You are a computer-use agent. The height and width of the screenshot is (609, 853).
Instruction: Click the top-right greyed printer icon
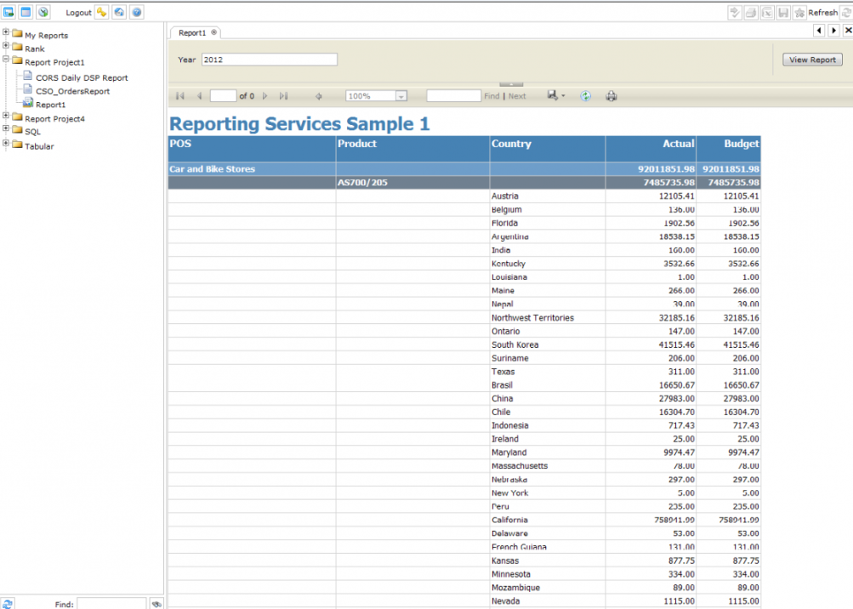pyautogui.click(x=751, y=13)
